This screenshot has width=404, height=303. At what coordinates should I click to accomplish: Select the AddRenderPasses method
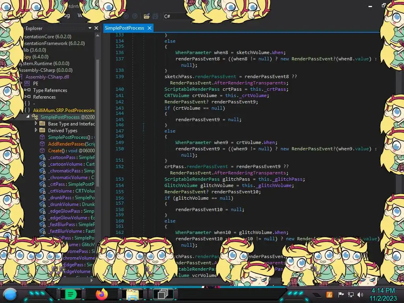(71, 144)
